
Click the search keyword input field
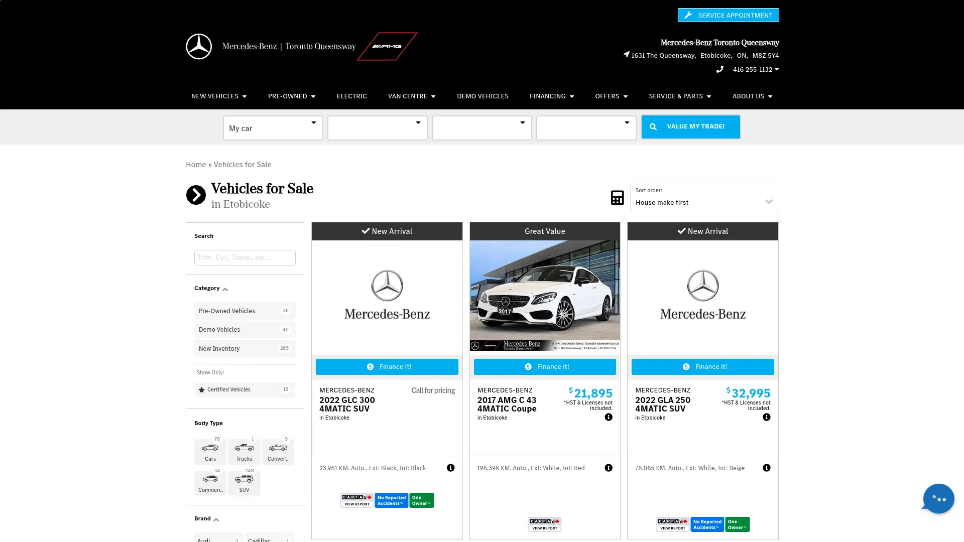245,257
